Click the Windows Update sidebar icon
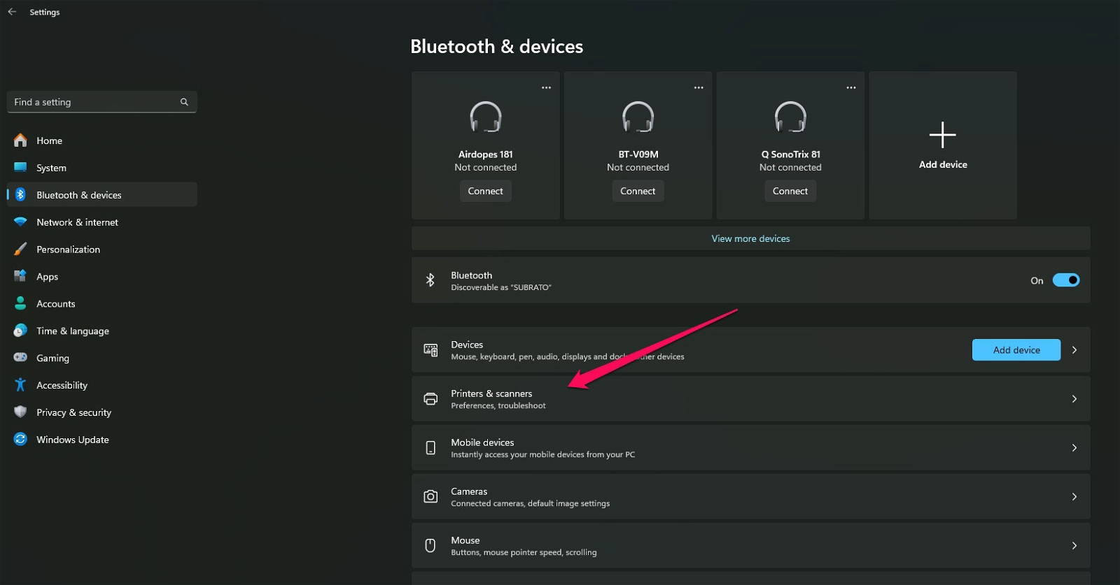 click(20, 440)
